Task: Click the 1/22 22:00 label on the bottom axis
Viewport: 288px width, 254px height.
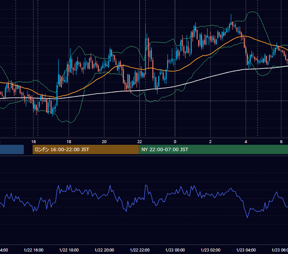Action: [140, 250]
